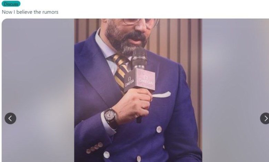Click the hand holding the microphone
The width and height of the screenshot is (269, 162).
[134, 106]
